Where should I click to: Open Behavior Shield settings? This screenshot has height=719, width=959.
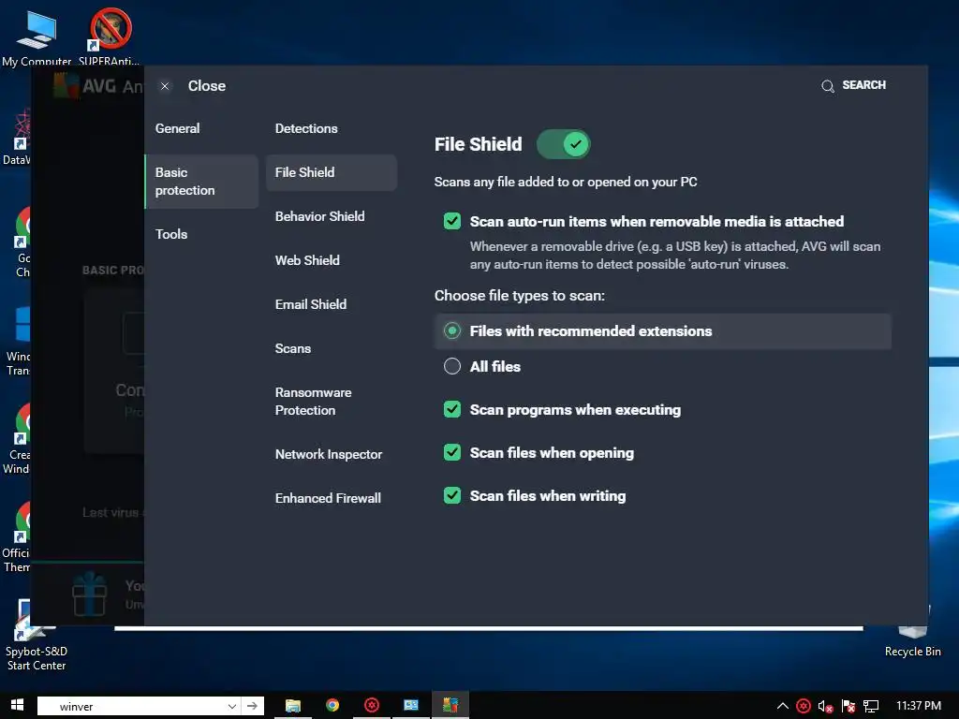click(x=320, y=216)
